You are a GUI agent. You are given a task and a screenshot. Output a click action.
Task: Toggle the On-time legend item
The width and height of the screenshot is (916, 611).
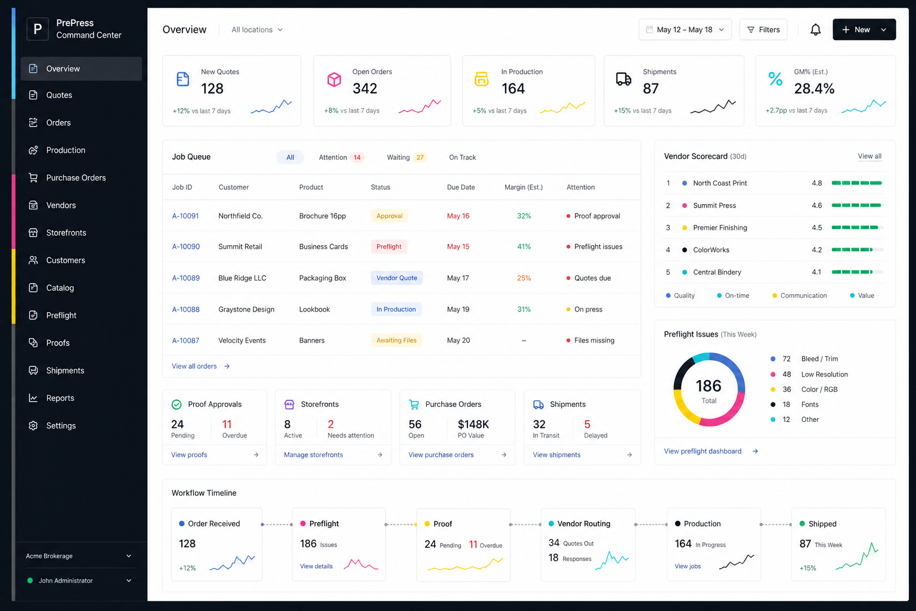pos(733,295)
